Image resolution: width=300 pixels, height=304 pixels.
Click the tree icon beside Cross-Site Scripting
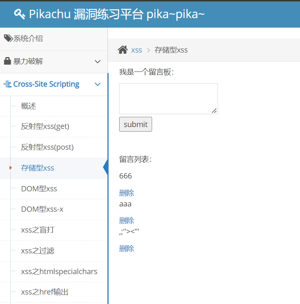(7, 84)
